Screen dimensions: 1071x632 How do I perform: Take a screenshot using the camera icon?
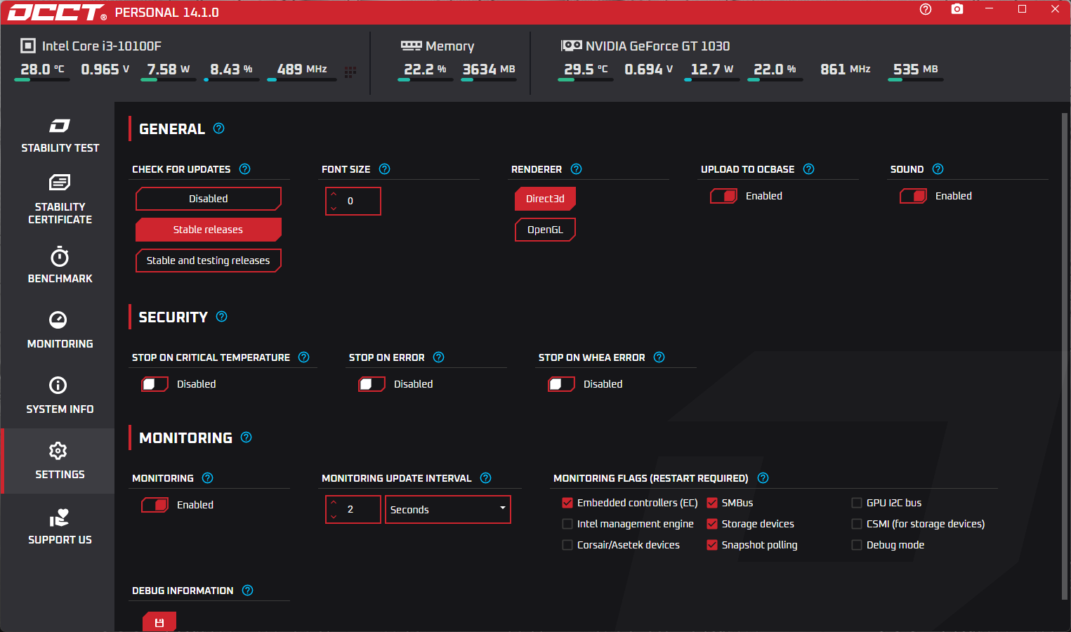pyautogui.click(x=957, y=9)
